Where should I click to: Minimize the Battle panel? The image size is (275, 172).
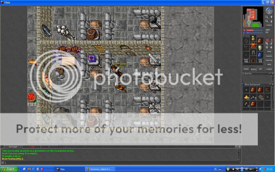270,74
